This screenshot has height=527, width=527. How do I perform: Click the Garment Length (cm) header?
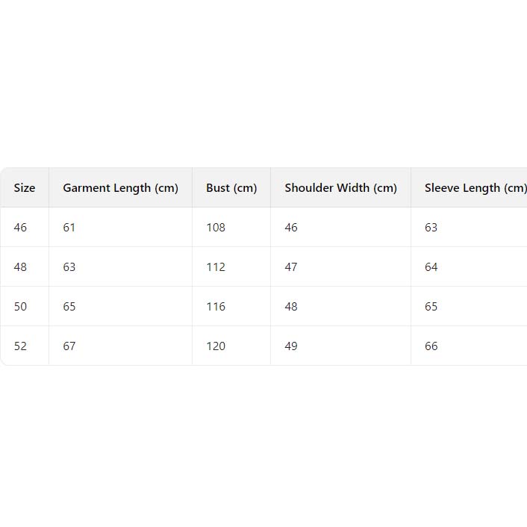coord(120,188)
